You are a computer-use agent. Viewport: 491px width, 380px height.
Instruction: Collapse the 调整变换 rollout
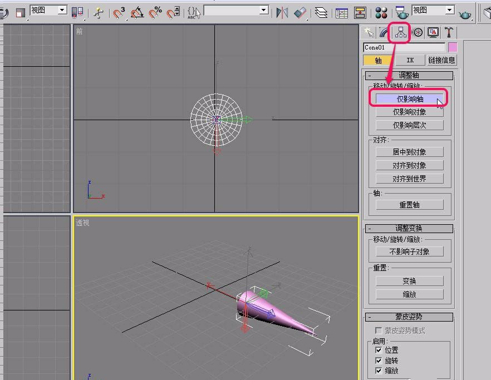click(409, 228)
